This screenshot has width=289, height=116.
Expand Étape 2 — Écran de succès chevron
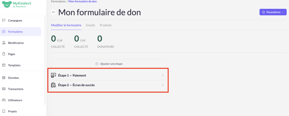[x=163, y=85]
